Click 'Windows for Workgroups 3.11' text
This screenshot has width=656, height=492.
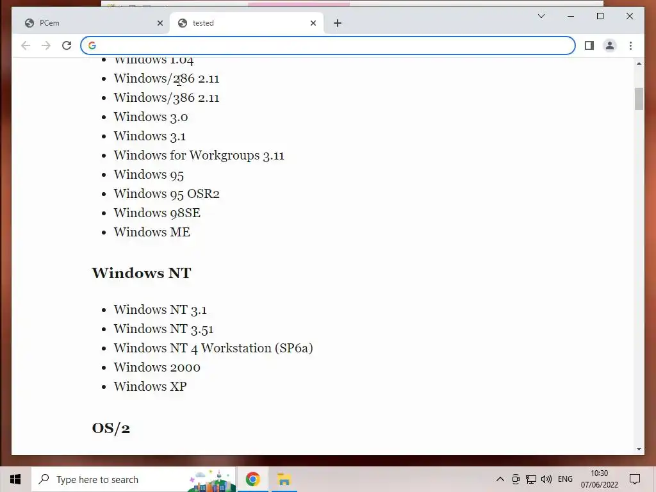199,156
